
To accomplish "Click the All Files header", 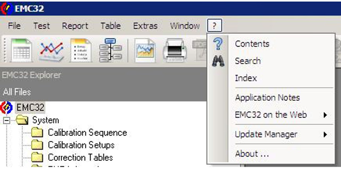I will point(17,92).
